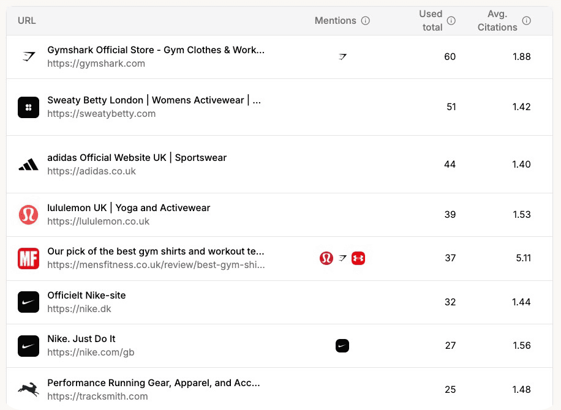Open Performance Running Gear title

click(154, 383)
